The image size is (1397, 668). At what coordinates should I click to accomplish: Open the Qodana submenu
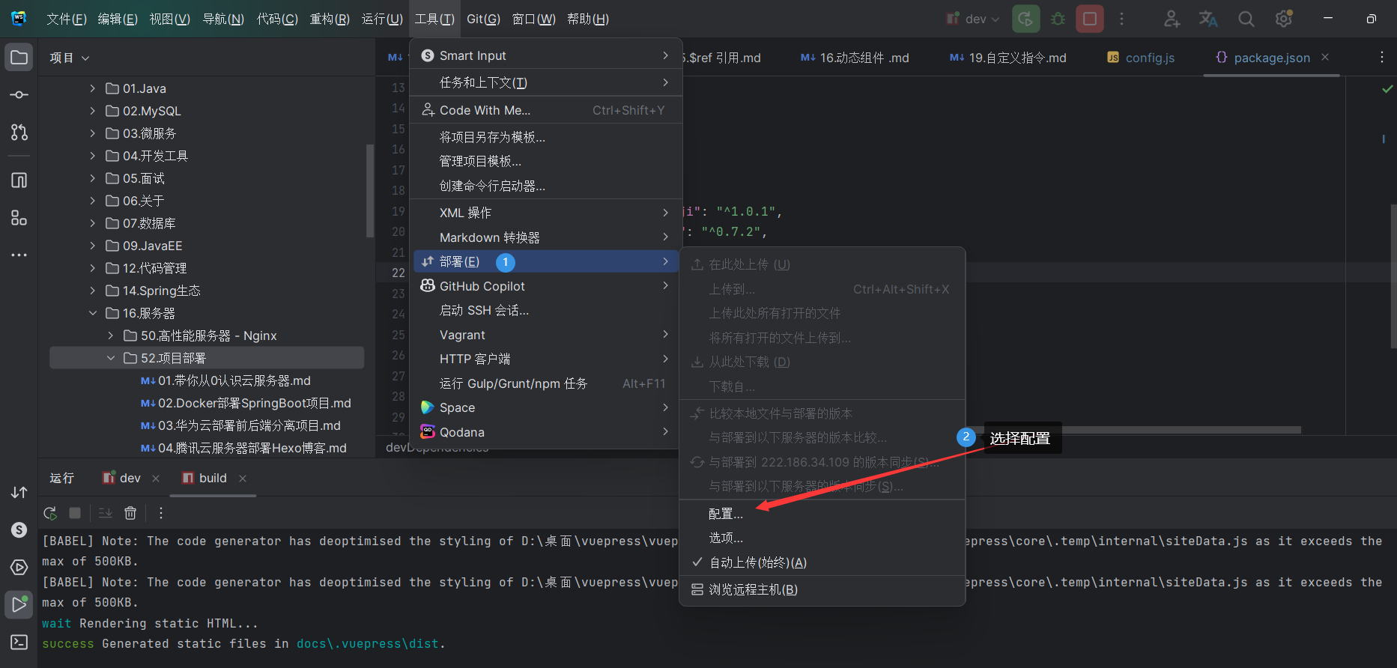[x=546, y=432]
